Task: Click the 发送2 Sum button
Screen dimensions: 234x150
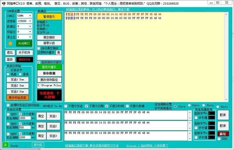Action: pyautogui.click(x=18, y=85)
